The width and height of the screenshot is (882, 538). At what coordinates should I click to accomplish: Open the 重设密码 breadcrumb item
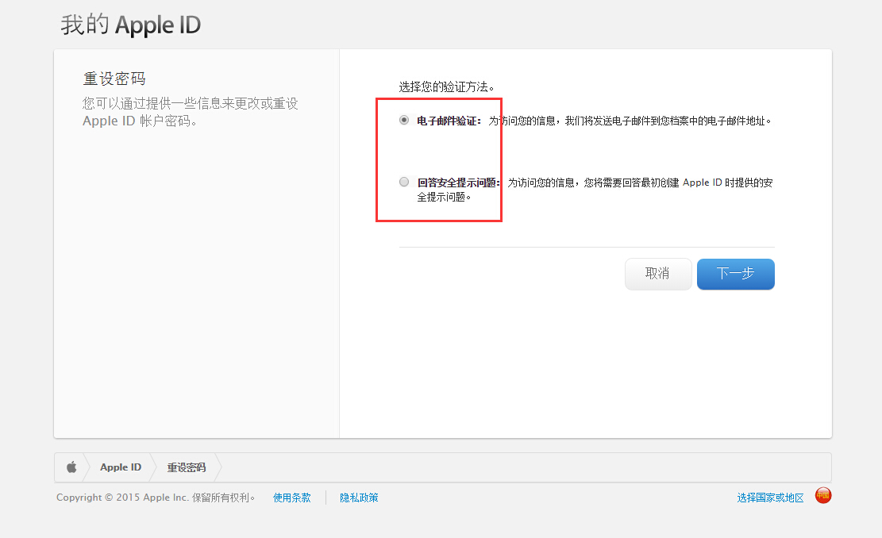coord(187,467)
